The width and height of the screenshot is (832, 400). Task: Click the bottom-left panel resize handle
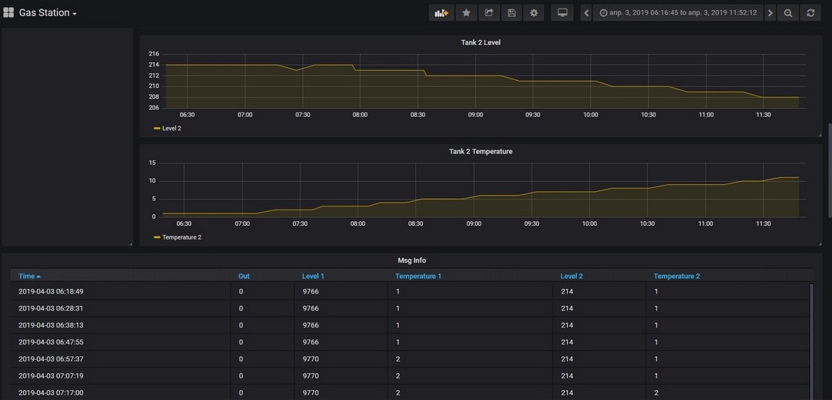pos(130,244)
